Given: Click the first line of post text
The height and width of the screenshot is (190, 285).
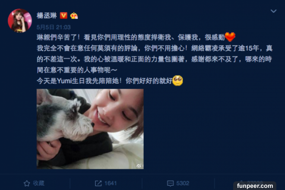Looking at the screenshot, I should pos(131,37).
